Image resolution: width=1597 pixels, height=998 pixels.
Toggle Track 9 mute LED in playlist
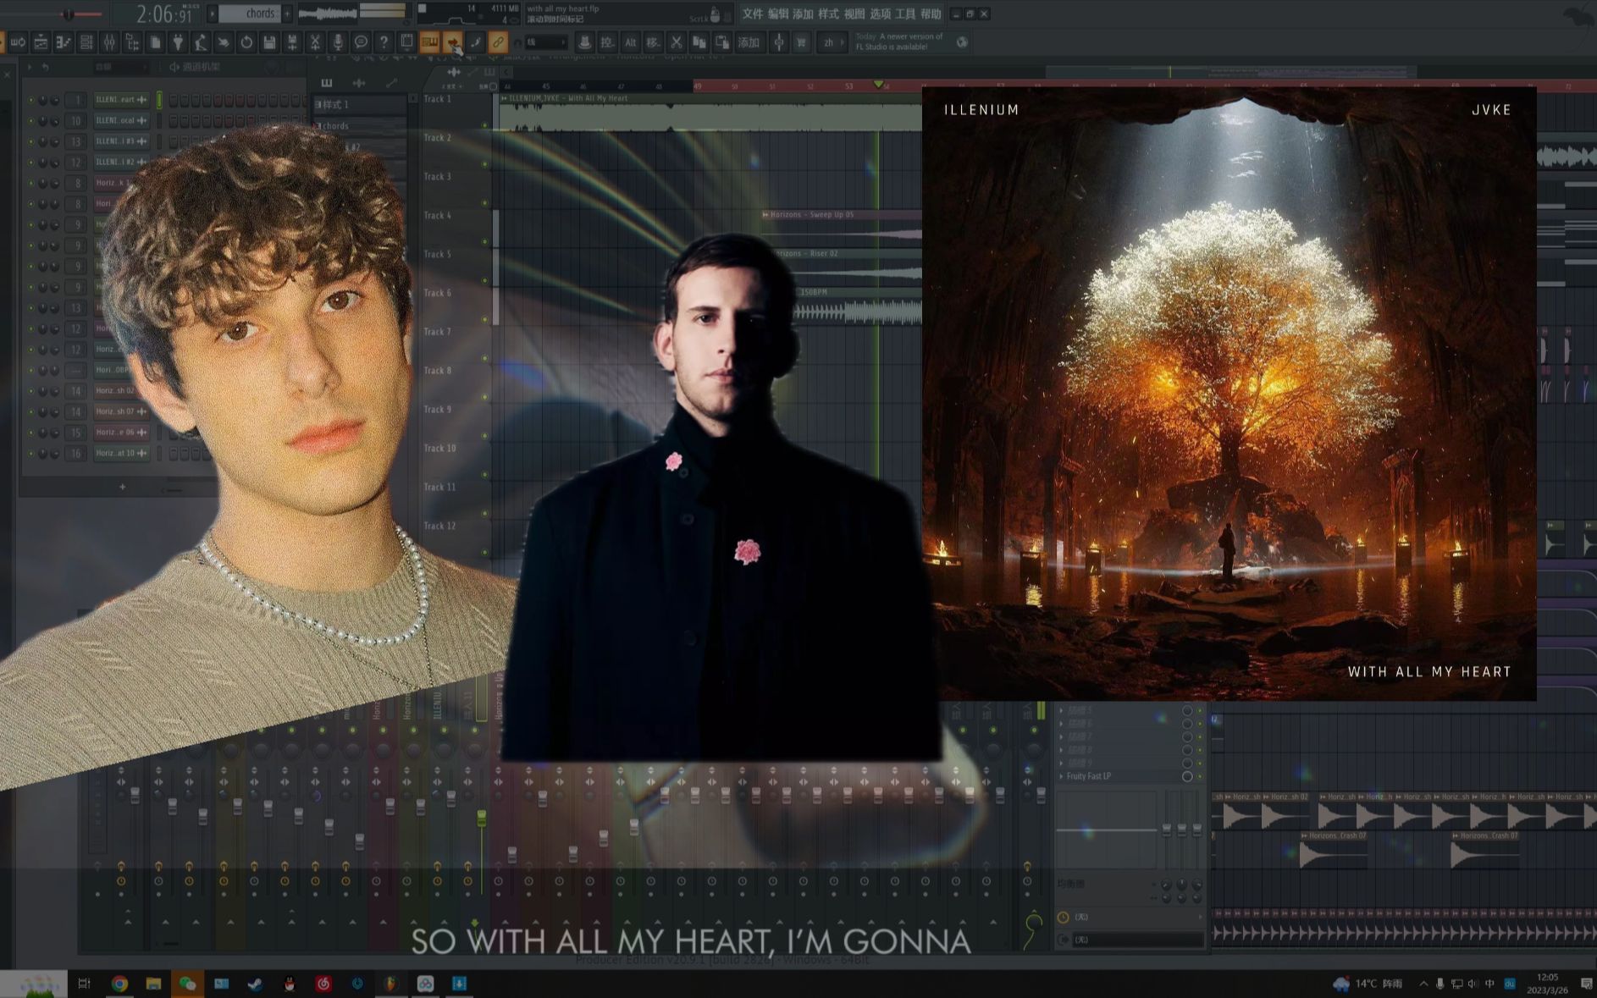pos(485,435)
